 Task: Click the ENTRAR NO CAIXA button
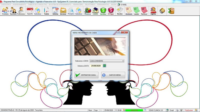pyautogui.click(x=86, y=75)
